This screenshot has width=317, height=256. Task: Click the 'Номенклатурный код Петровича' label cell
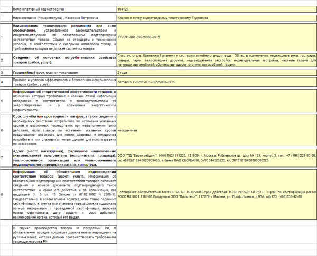tap(63, 9)
